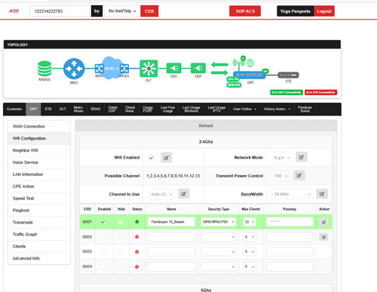Viewport: 377px width, 292px height.
Task: Open the ONT device icon in topology
Action: pos(250,75)
